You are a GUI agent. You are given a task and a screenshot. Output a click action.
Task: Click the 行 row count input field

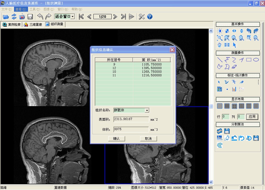coord(225,117)
